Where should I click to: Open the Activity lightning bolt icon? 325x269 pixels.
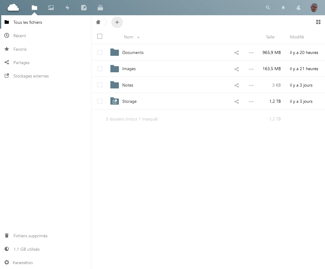67,8
